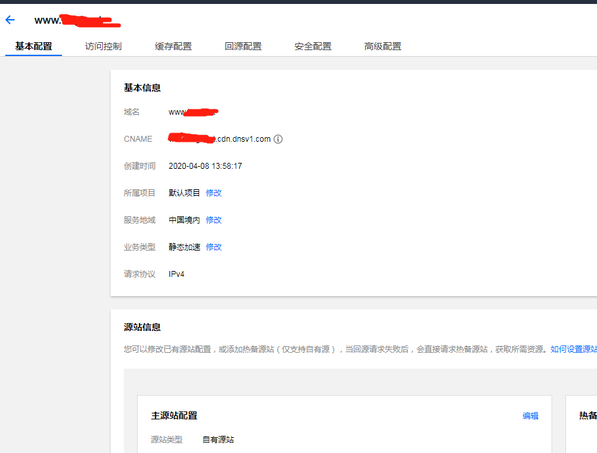Open the 安全配置 tab

tap(313, 46)
